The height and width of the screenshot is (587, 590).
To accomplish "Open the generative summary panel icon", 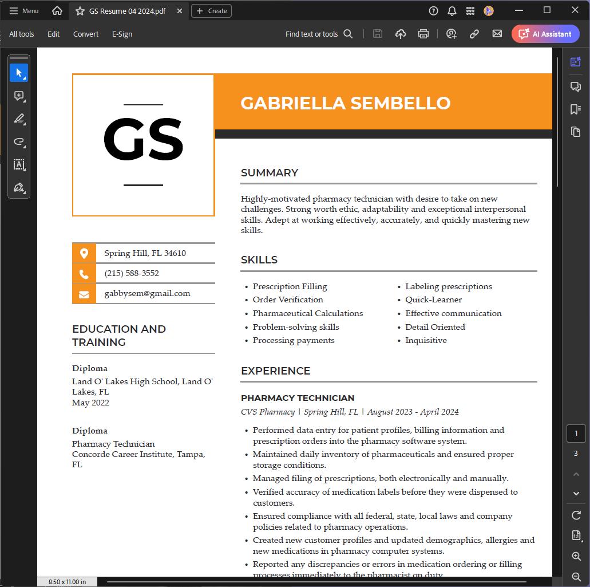I will click(575, 62).
